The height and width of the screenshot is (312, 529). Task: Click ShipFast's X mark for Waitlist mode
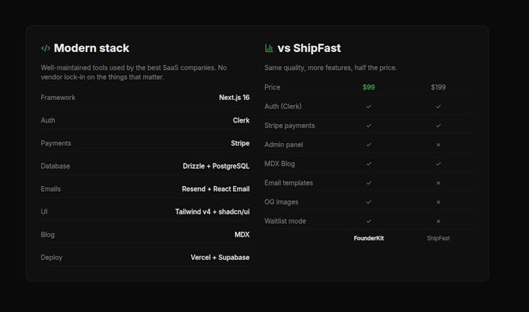[x=438, y=221]
